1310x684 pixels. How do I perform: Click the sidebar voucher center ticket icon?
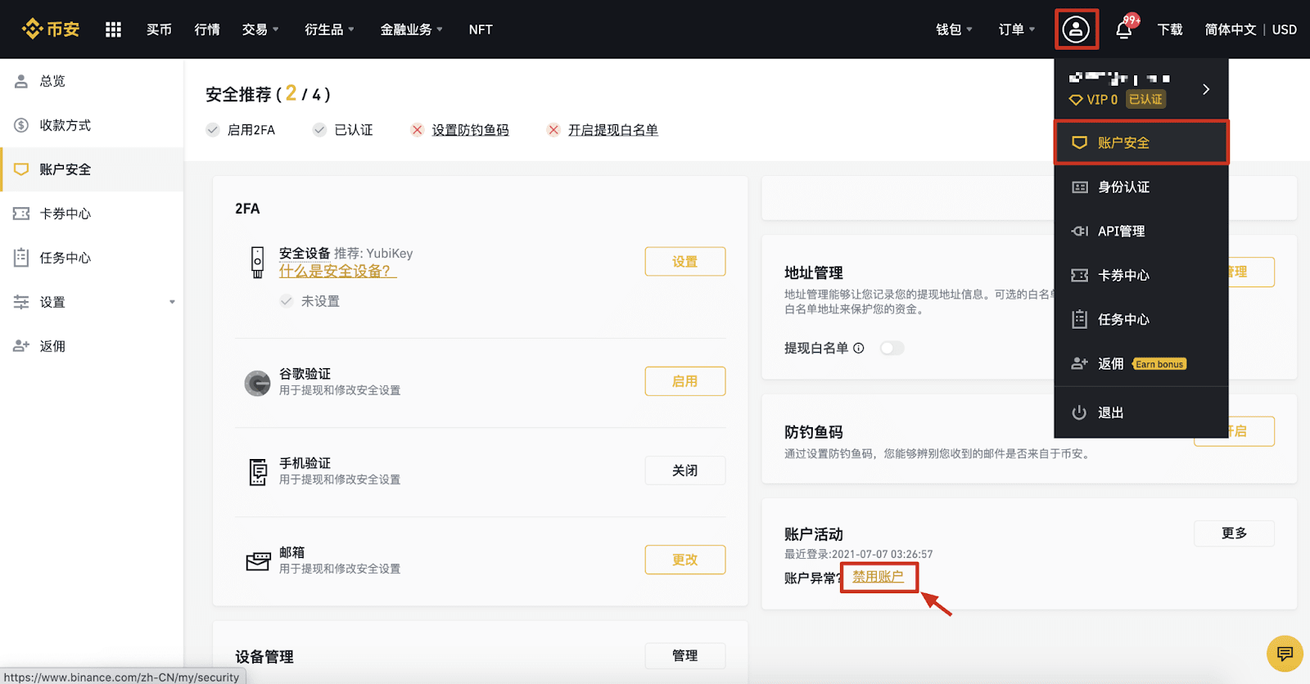(x=21, y=214)
